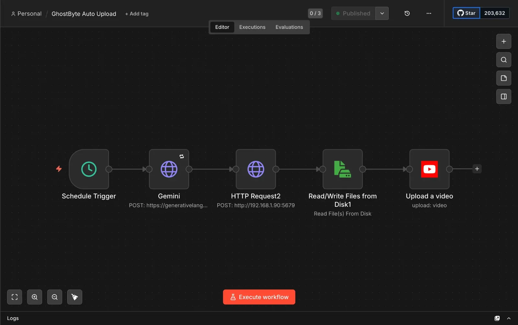The image size is (518, 325).
Task: Click the Gemini node output connector
Action: 189,169
